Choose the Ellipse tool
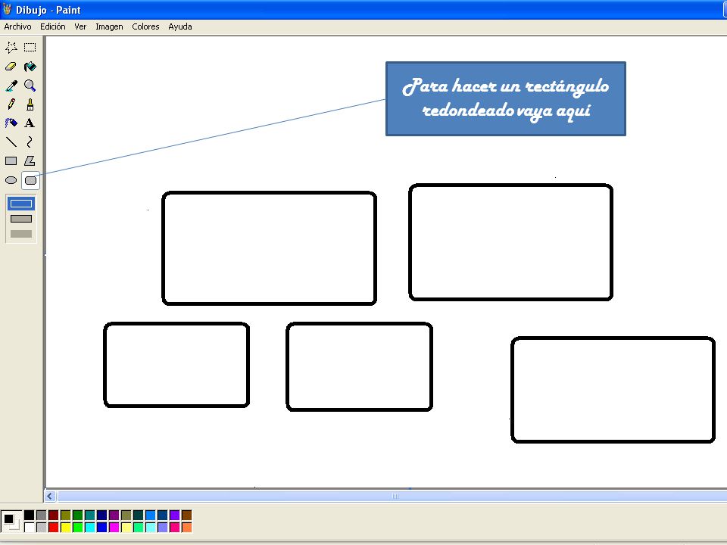 click(11, 180)
